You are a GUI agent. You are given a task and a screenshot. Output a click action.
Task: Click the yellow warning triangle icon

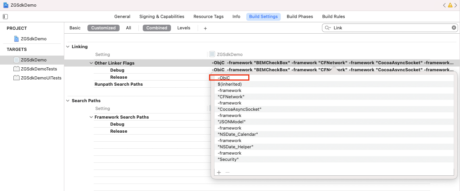click(450, 5)
